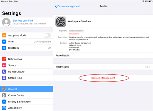
Task: Click the Wi-Fi signal status bar icon
Action: (x=143, y=1)
